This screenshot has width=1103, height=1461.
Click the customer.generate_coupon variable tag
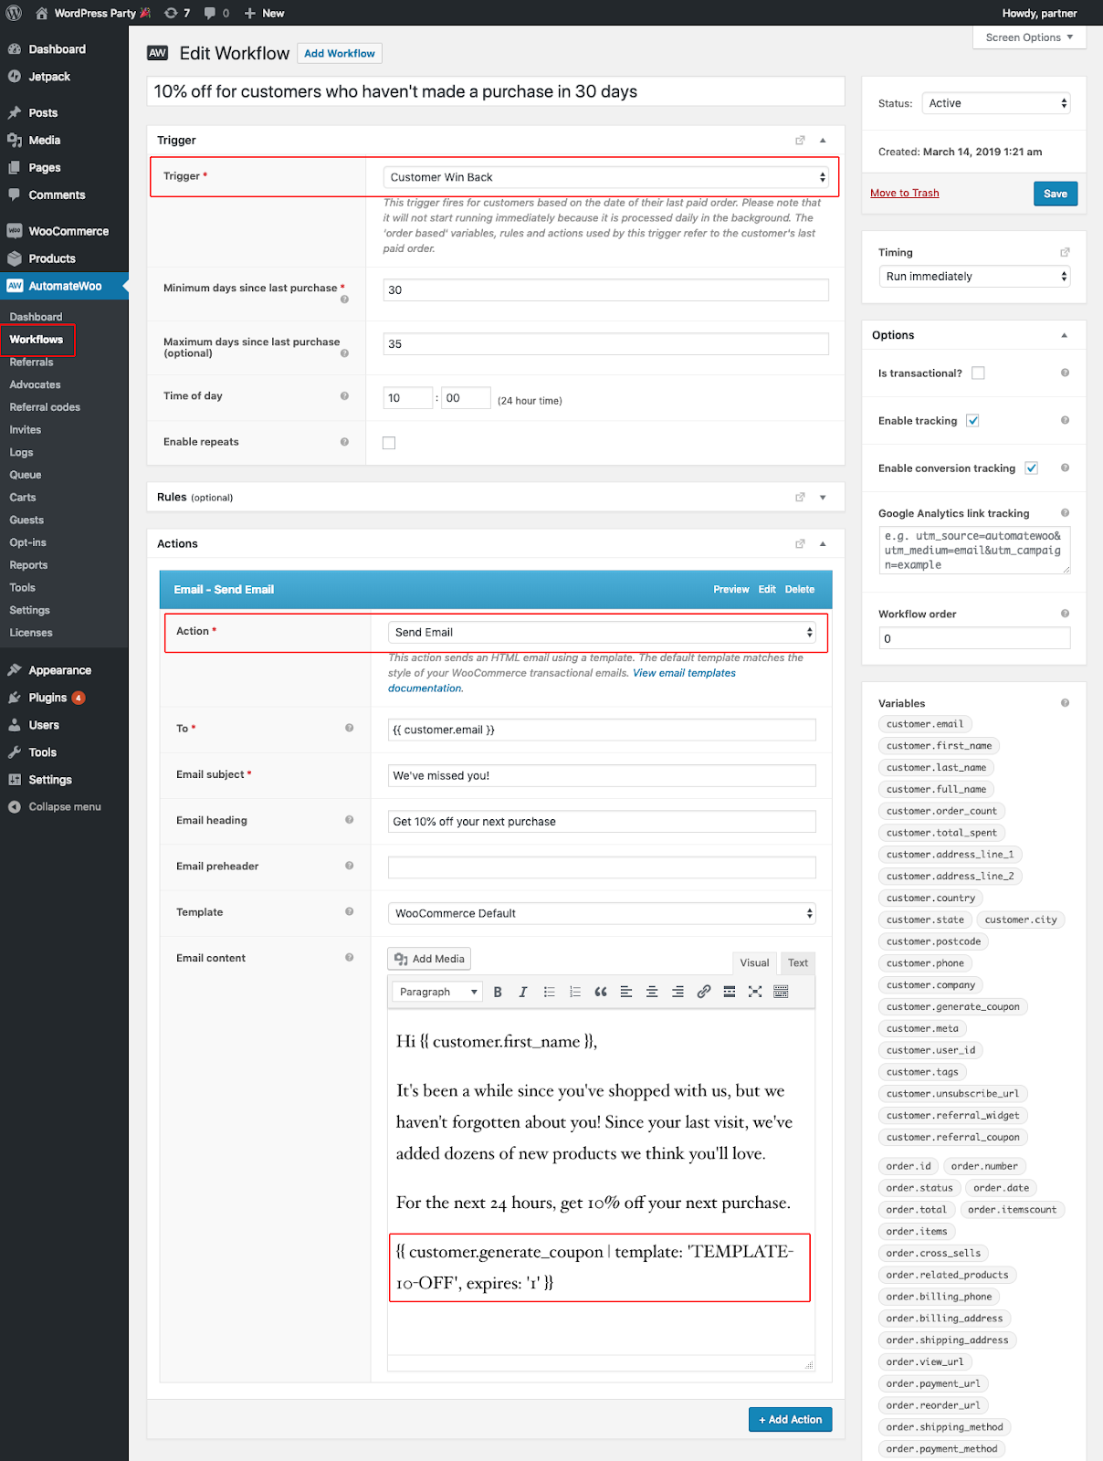(x=953, y=1006)
